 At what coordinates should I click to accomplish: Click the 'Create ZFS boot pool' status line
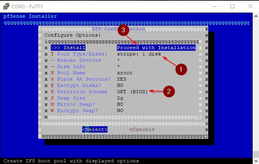tap(71, 161)
